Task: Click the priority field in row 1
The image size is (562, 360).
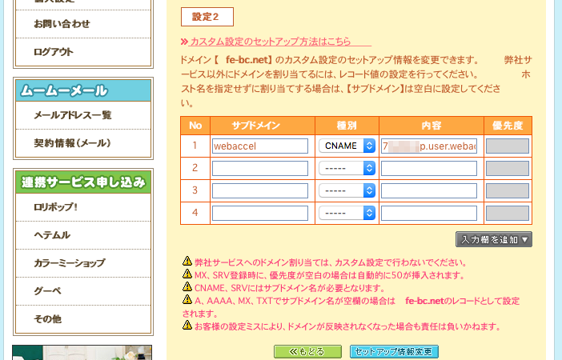Action: (x=508, y=146)
